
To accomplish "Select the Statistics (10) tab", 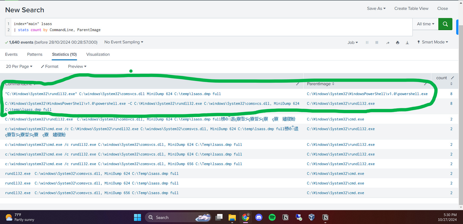I will pos(64,54).
